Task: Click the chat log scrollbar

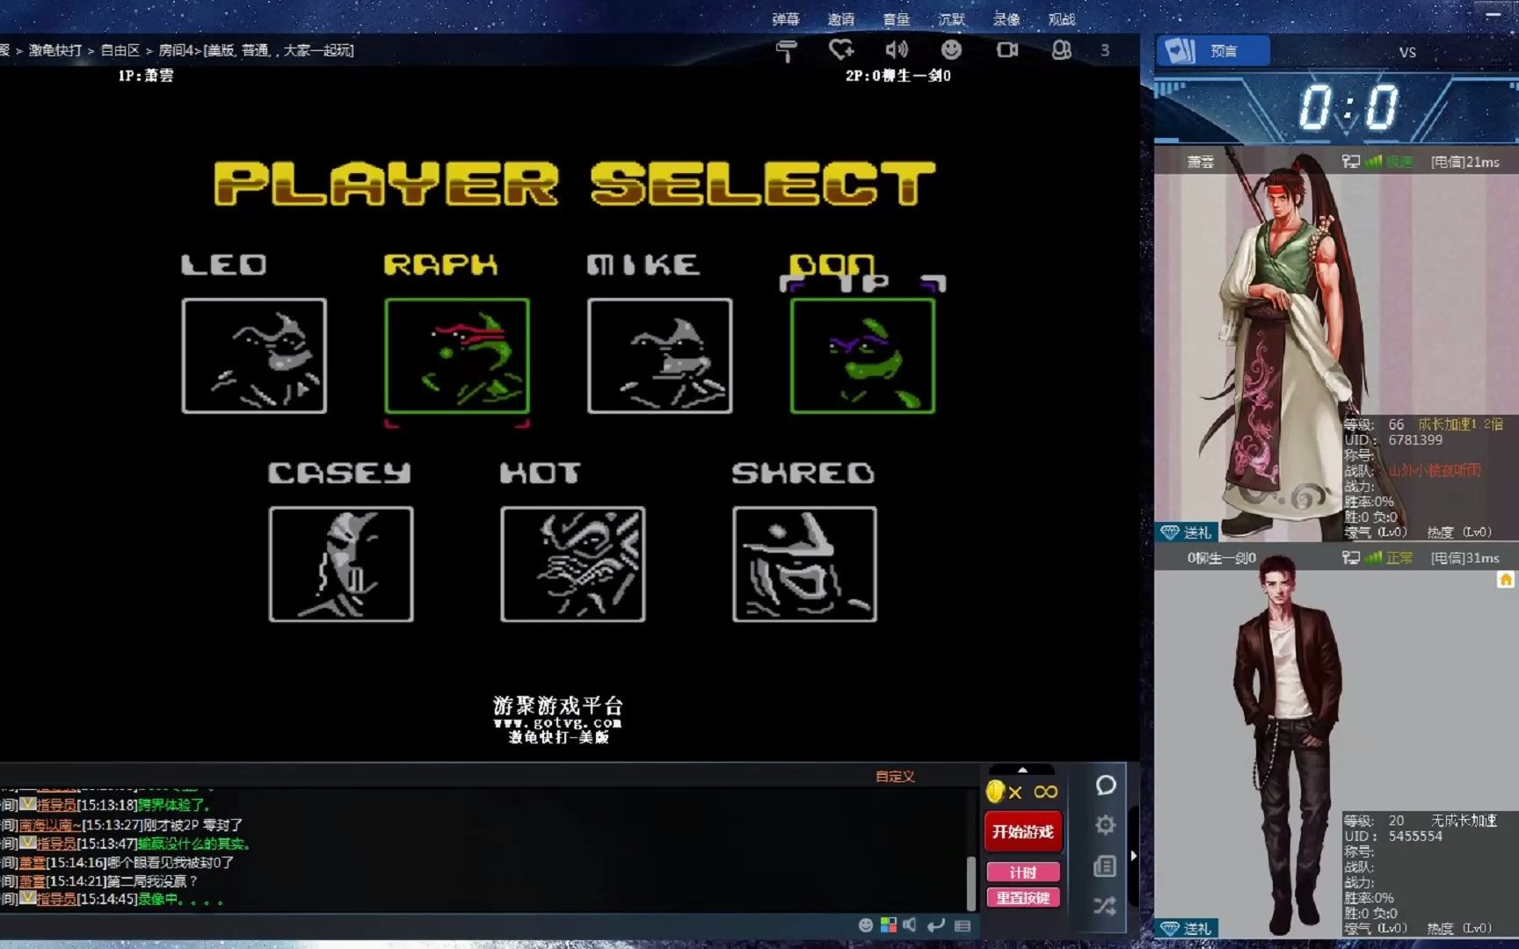Action: point(971,883)
